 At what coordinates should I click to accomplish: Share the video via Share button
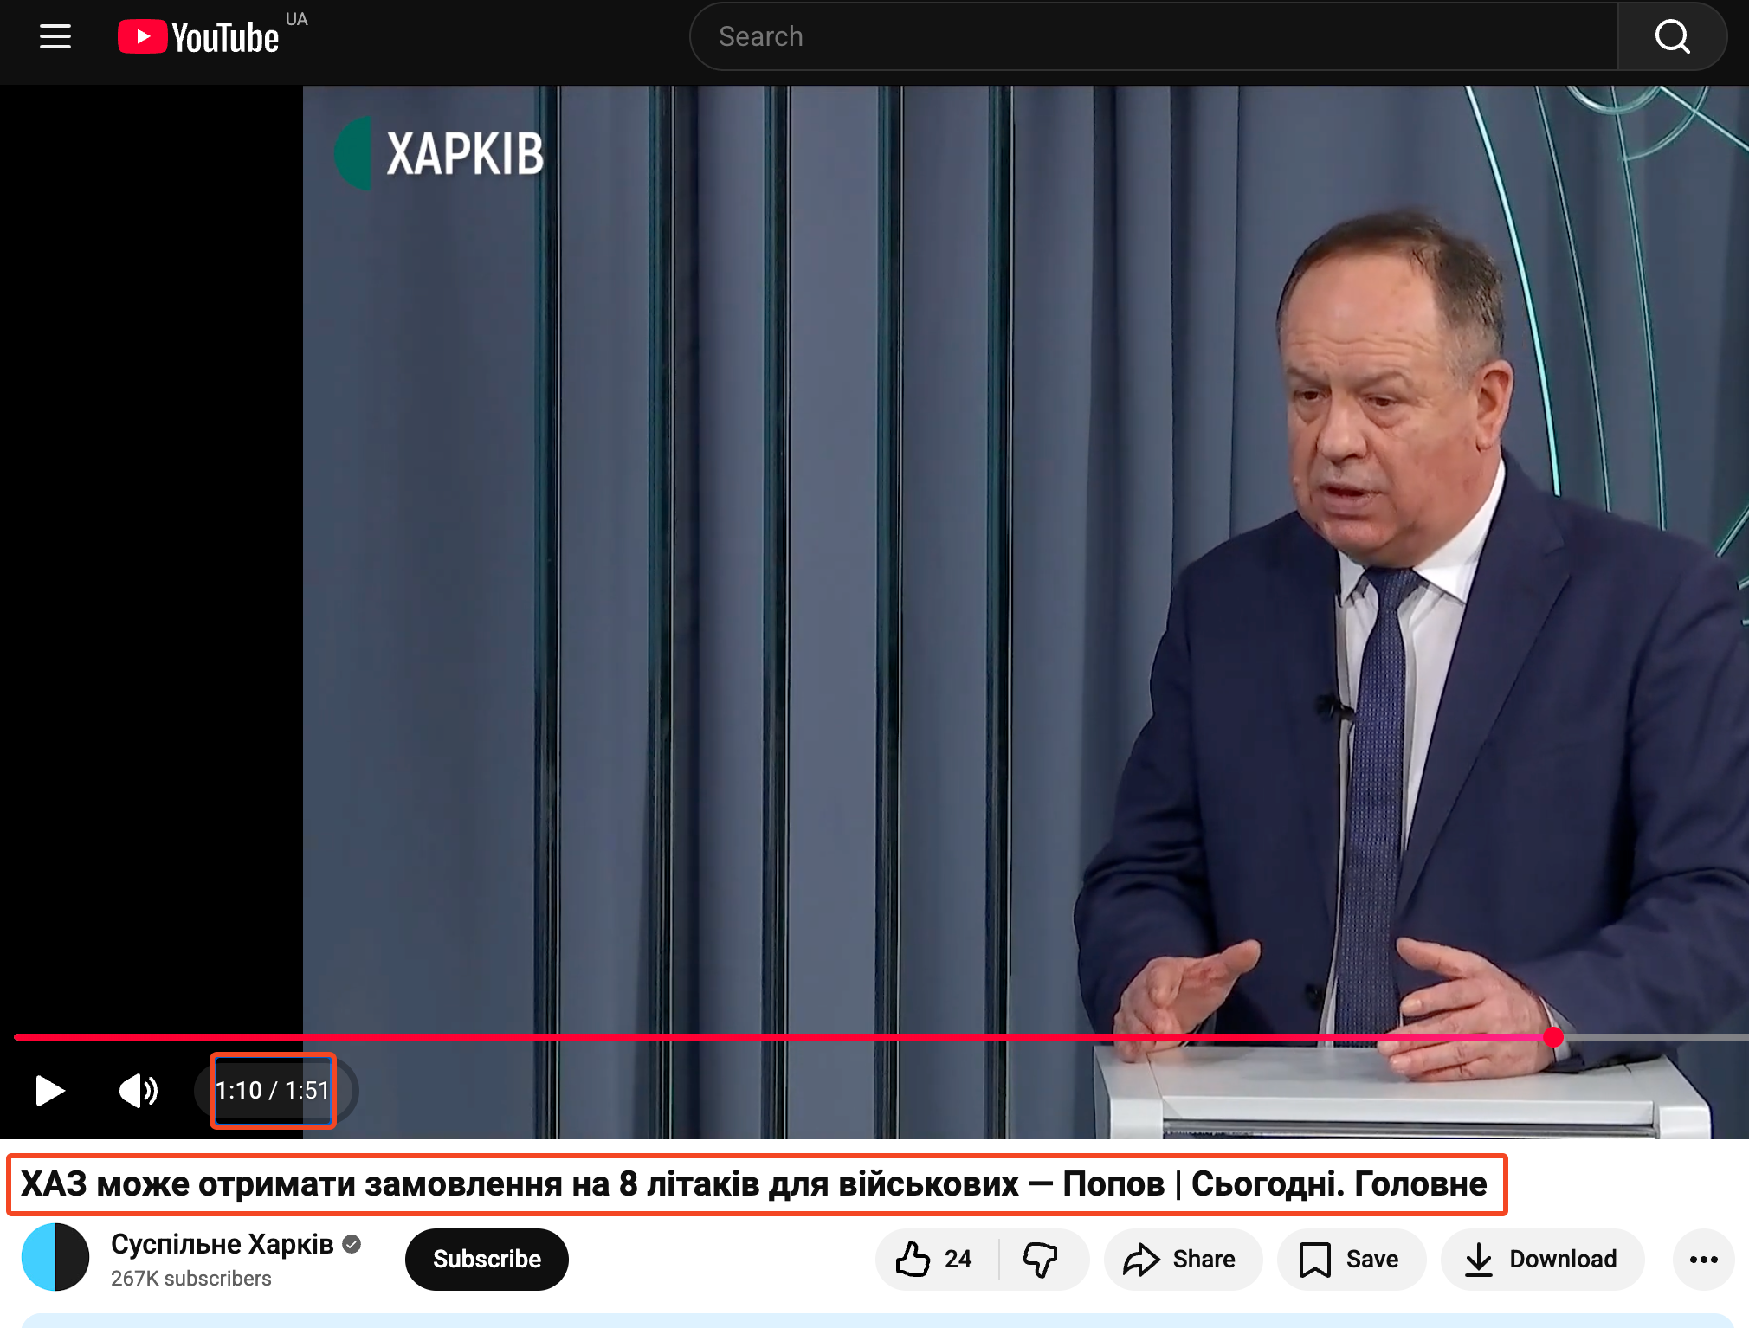pos(1181,1260)
